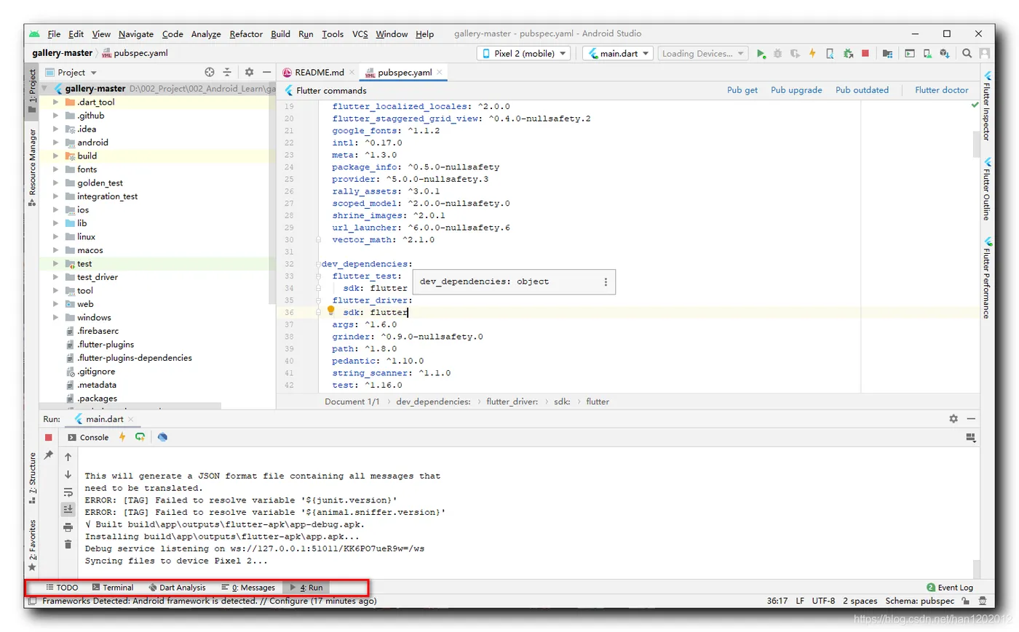Open the Terminal tool window tab
The width and height of the screenshot is (1019, 632).
click(113, 587)
